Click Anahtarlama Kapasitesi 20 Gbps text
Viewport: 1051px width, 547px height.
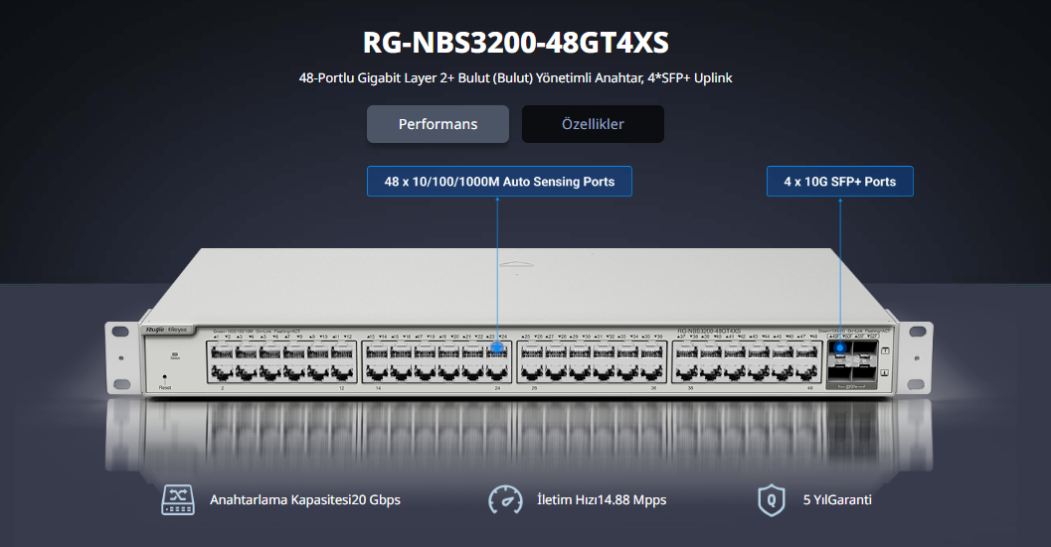(304, 499)
